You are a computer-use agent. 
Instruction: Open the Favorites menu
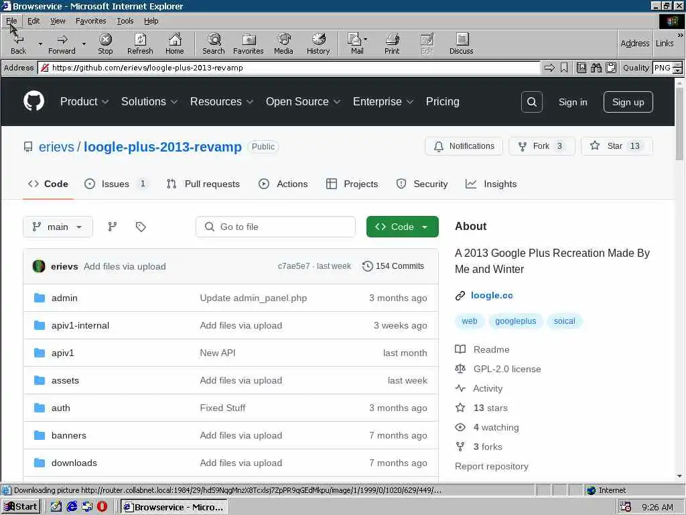point(90,21)
